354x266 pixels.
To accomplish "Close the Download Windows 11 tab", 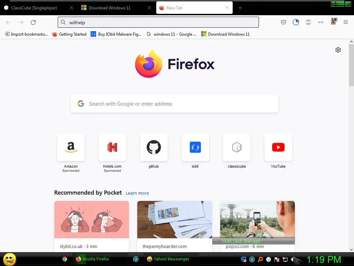I will point(149,8).
